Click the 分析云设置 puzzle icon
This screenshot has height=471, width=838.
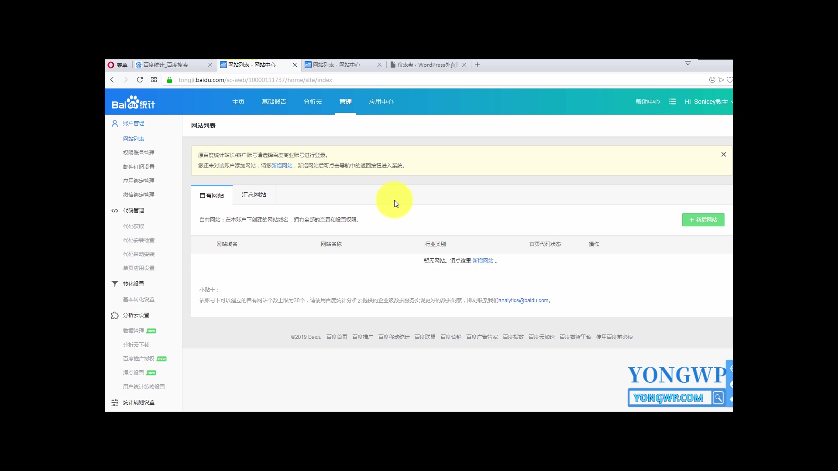[115, 315]
